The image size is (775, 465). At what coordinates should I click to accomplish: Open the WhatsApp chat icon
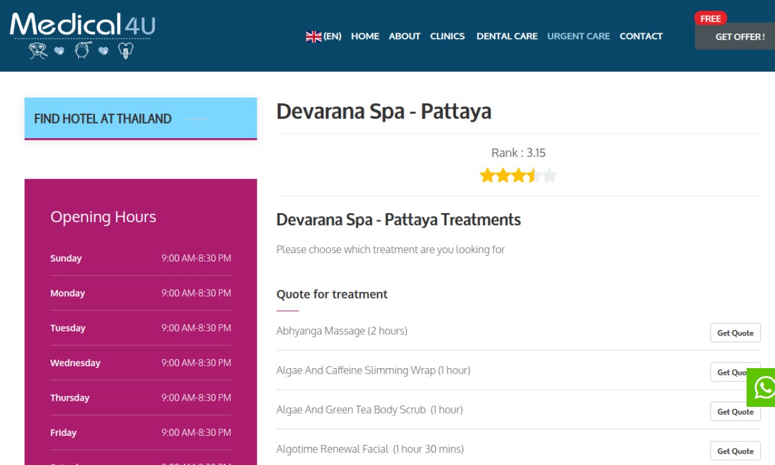[761, 387]
